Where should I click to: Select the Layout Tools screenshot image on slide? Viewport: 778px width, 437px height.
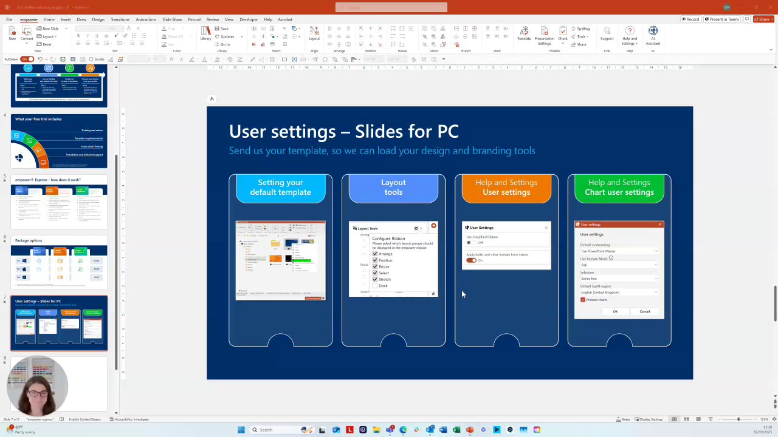click(x=393, y=259)
